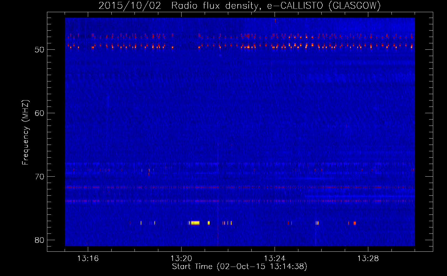This screenshot has width=447, height=276.
Task: Click the Frequency (MHZ) axis label
Action: point(25,132)
